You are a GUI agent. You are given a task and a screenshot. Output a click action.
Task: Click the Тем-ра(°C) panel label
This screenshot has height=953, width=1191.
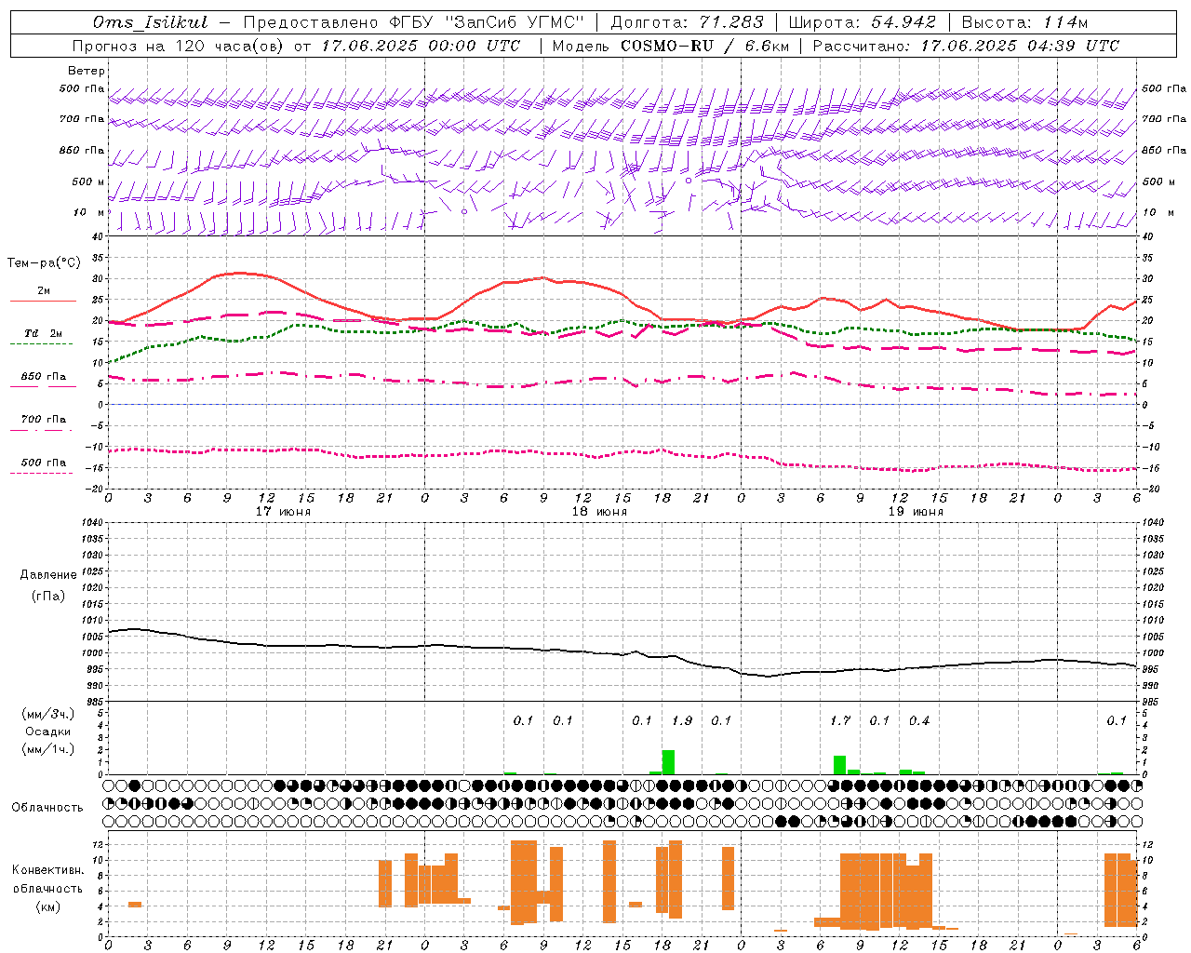pos(44,263)
